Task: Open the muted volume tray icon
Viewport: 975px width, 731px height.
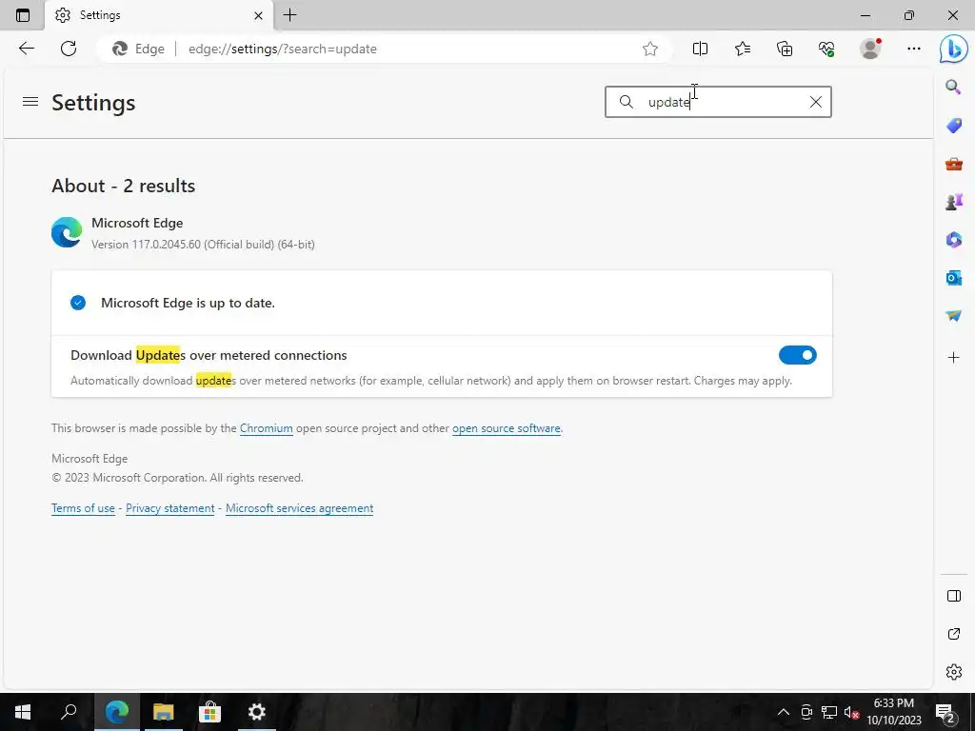Action: [852, 712]
